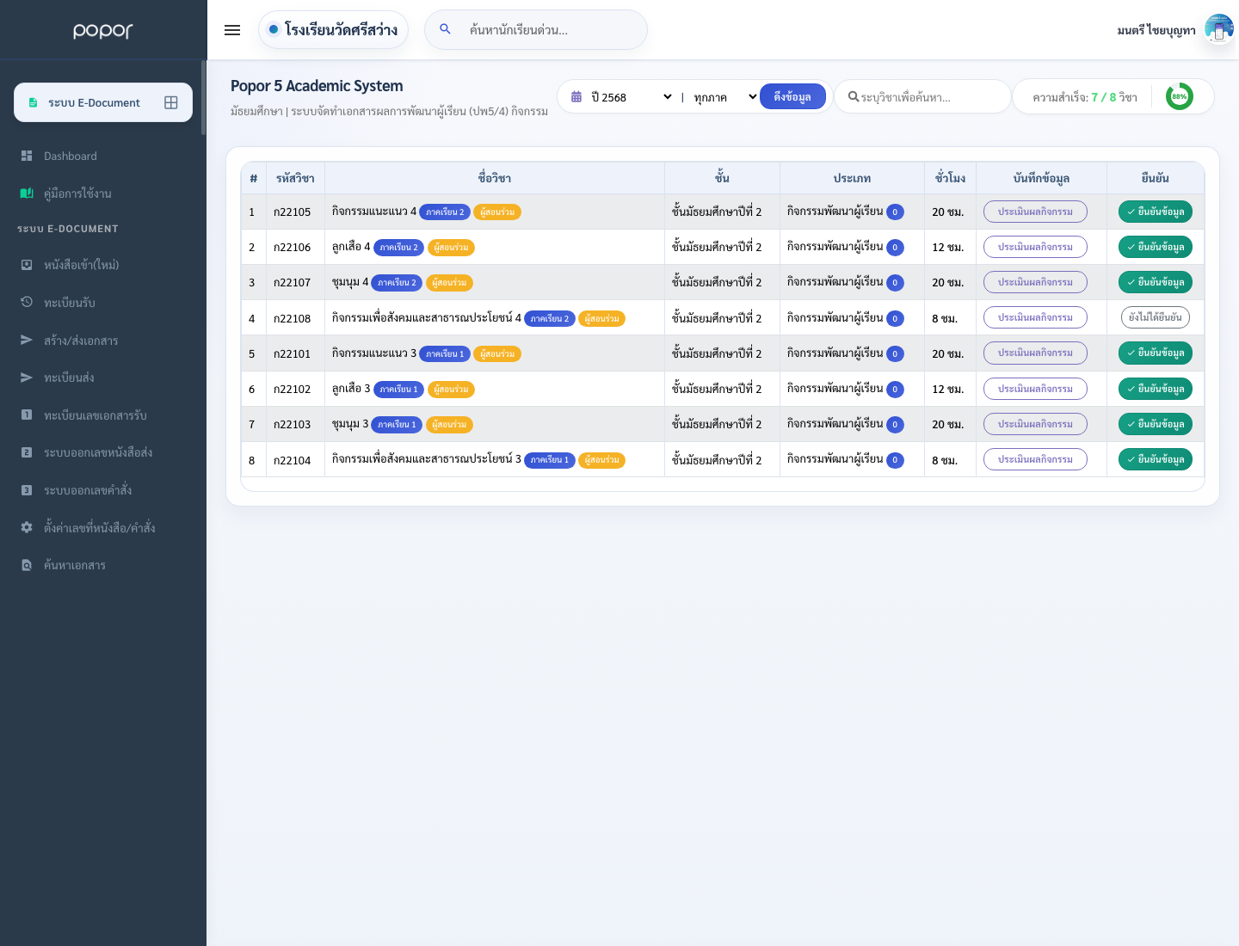Open the โรงเรียนวัดศรีสว่าง school selector

point(333,30)
